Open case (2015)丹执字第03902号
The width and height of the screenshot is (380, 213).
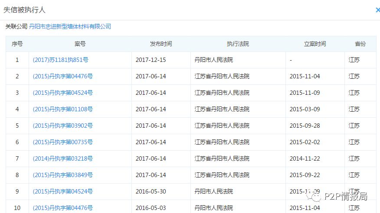63,126
